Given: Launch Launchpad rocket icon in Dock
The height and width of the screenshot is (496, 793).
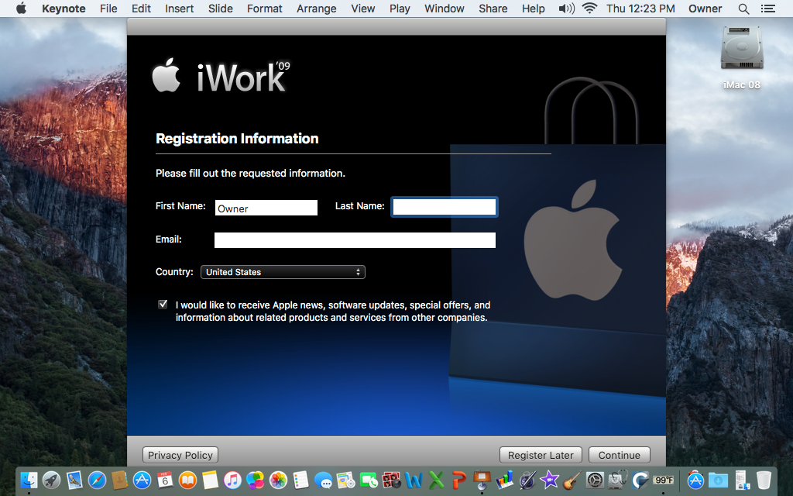Looking at the screenshot, I should click(52, 480).
